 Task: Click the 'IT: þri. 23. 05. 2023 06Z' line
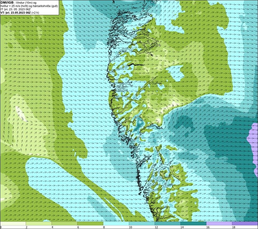(x=15, y=9)
